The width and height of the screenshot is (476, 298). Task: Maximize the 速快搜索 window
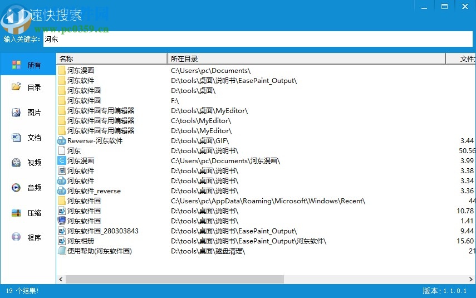[x=444, y=7]
